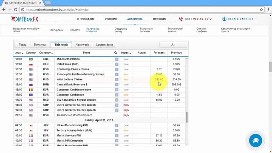Open a new browser tab

pos(48,3)
